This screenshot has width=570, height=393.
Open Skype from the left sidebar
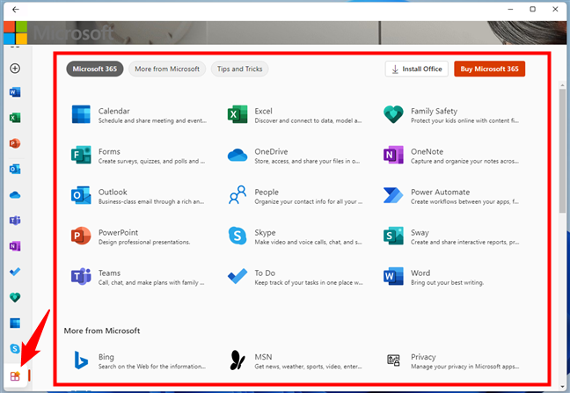15,349
